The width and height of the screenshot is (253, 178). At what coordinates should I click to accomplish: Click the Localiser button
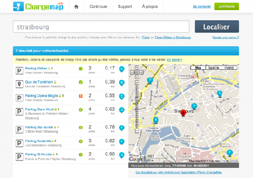pos(217,27)
